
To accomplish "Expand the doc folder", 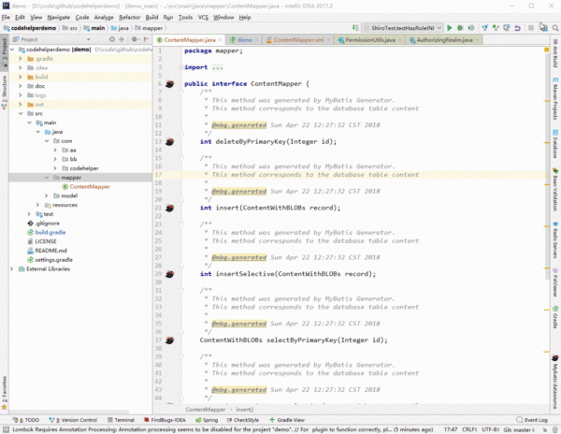I will click(x=21, y=86).
